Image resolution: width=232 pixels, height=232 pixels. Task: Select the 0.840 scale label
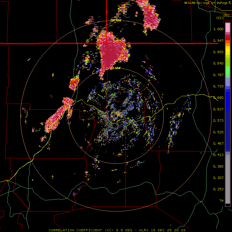tap(218, 63)
